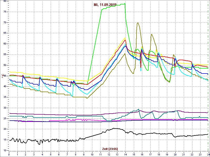Viewport: 210px width, 157px height.
Task: Select the 55 label on temperature axis
Action: pyautogui.click(x=5, y=55)
